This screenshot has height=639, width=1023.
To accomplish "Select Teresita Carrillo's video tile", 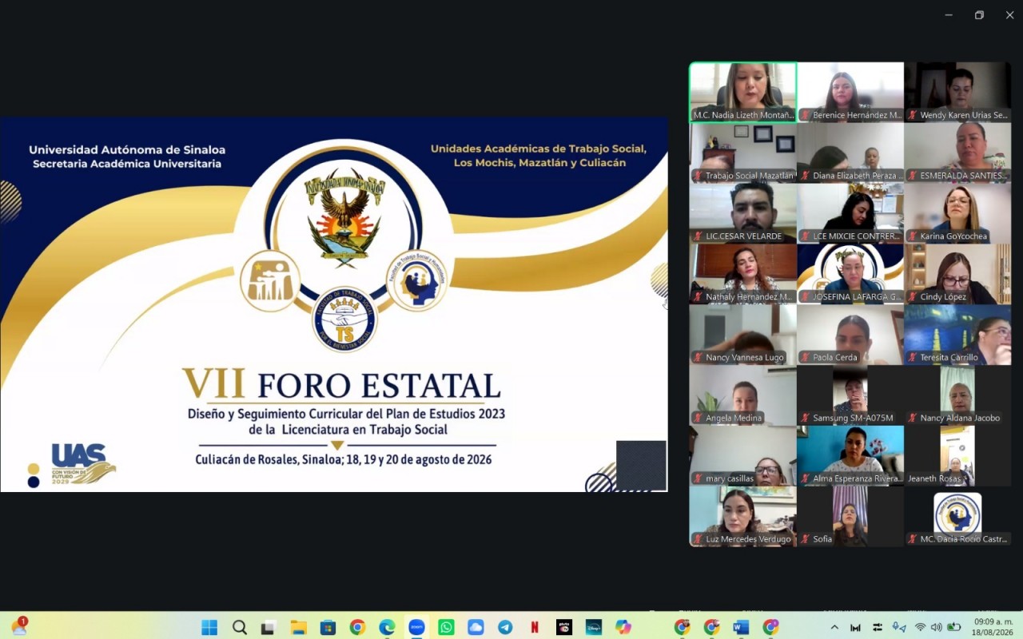I will 957,335.
